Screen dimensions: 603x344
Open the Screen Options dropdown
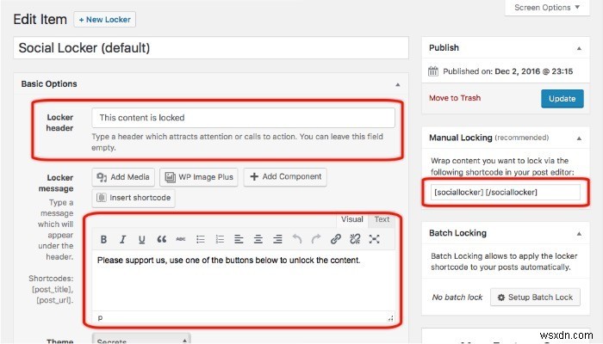coord(547,7)
